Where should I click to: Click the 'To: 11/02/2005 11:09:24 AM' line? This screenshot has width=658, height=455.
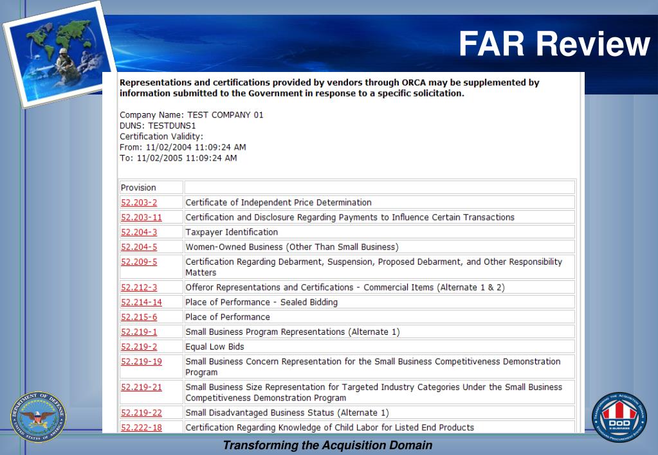click(x=178, y=158)
